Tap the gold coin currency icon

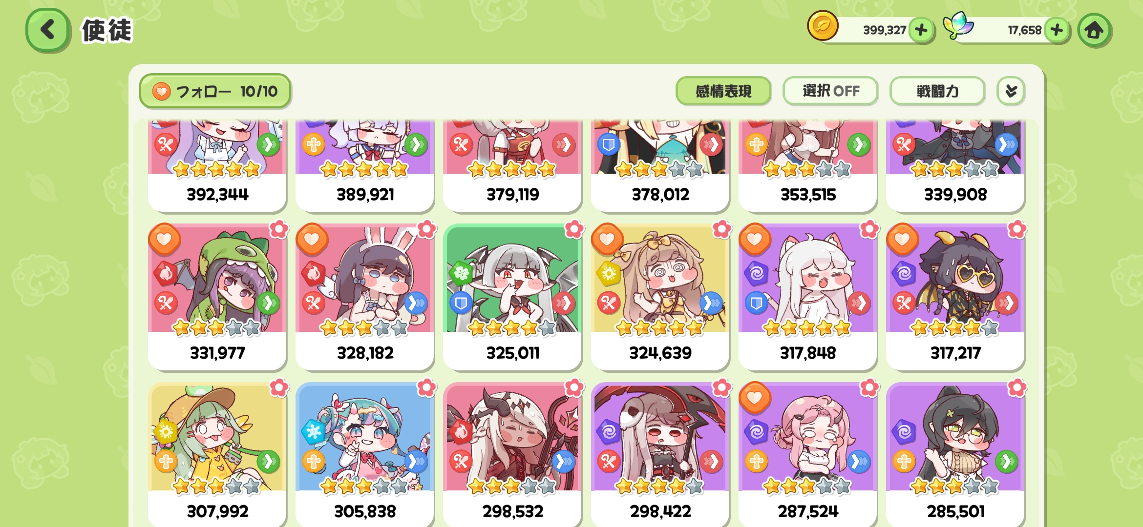(x=823, y=25)
